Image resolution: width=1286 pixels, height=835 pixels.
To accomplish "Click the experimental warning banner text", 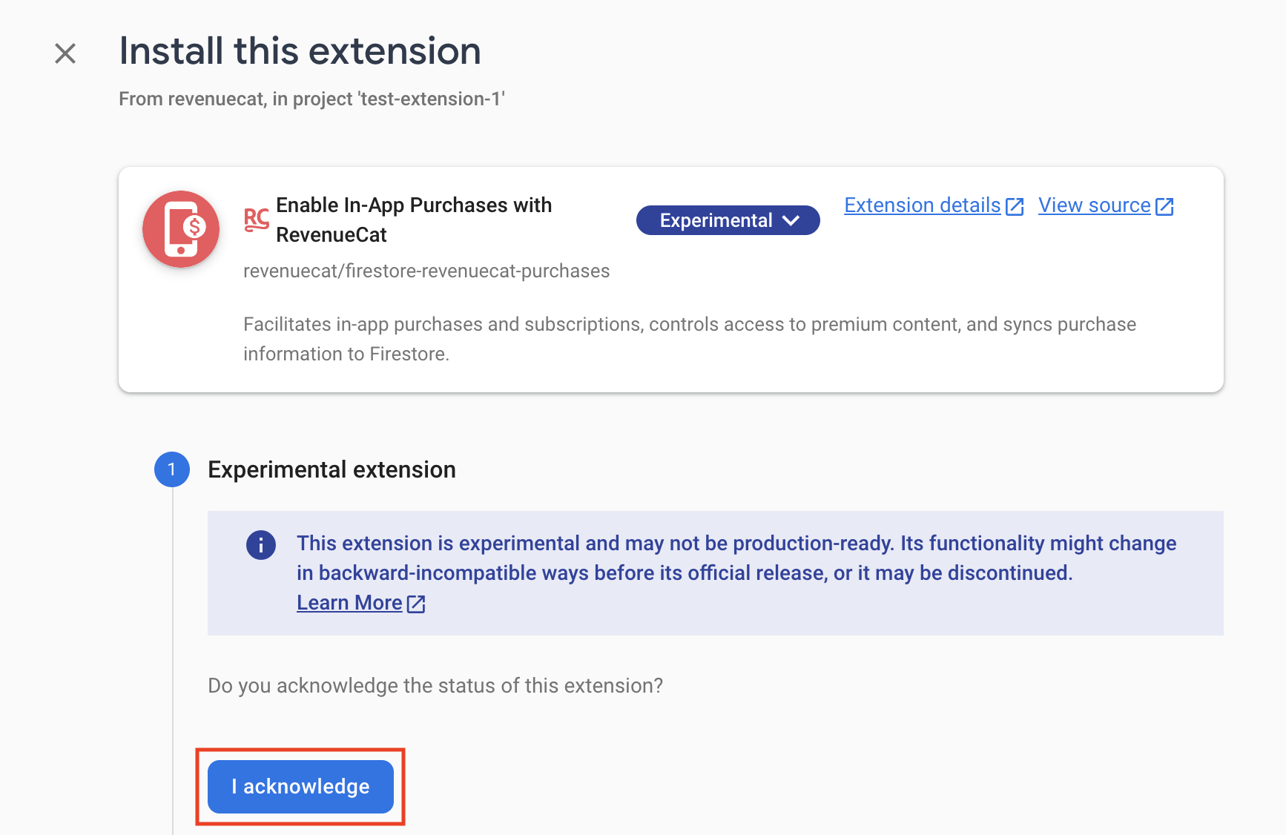I will 736,558.
